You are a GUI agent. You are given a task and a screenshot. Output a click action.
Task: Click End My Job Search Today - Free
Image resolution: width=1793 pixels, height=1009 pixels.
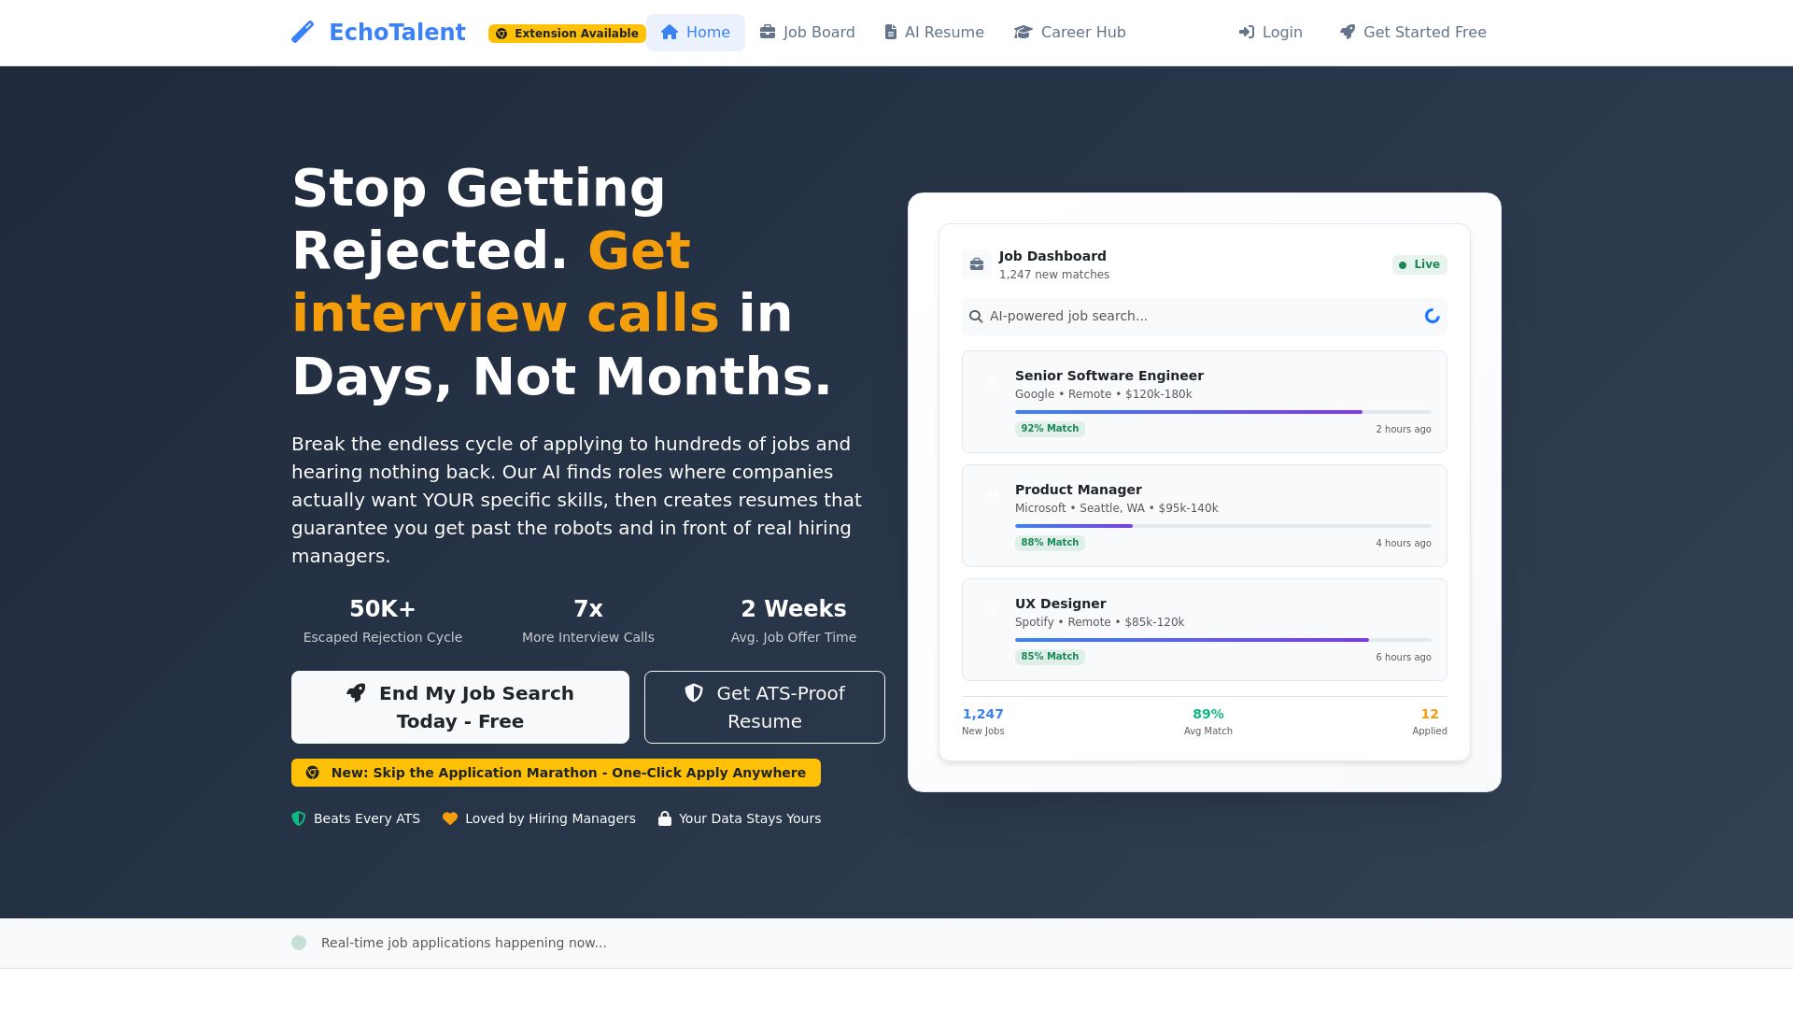[460, 706]
